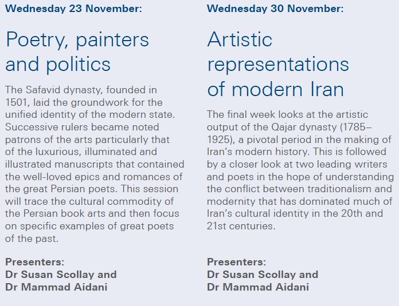
Task: Click the Qajar dynasty description paragraph
Action: [x=300, y=170]
